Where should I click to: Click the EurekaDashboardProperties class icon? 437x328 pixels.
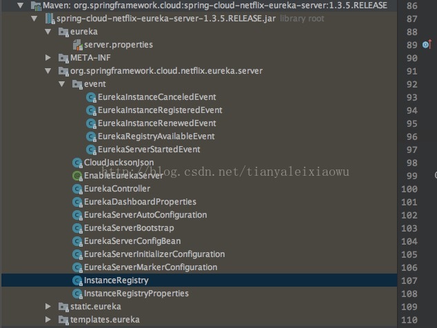[x=77, y=202]
